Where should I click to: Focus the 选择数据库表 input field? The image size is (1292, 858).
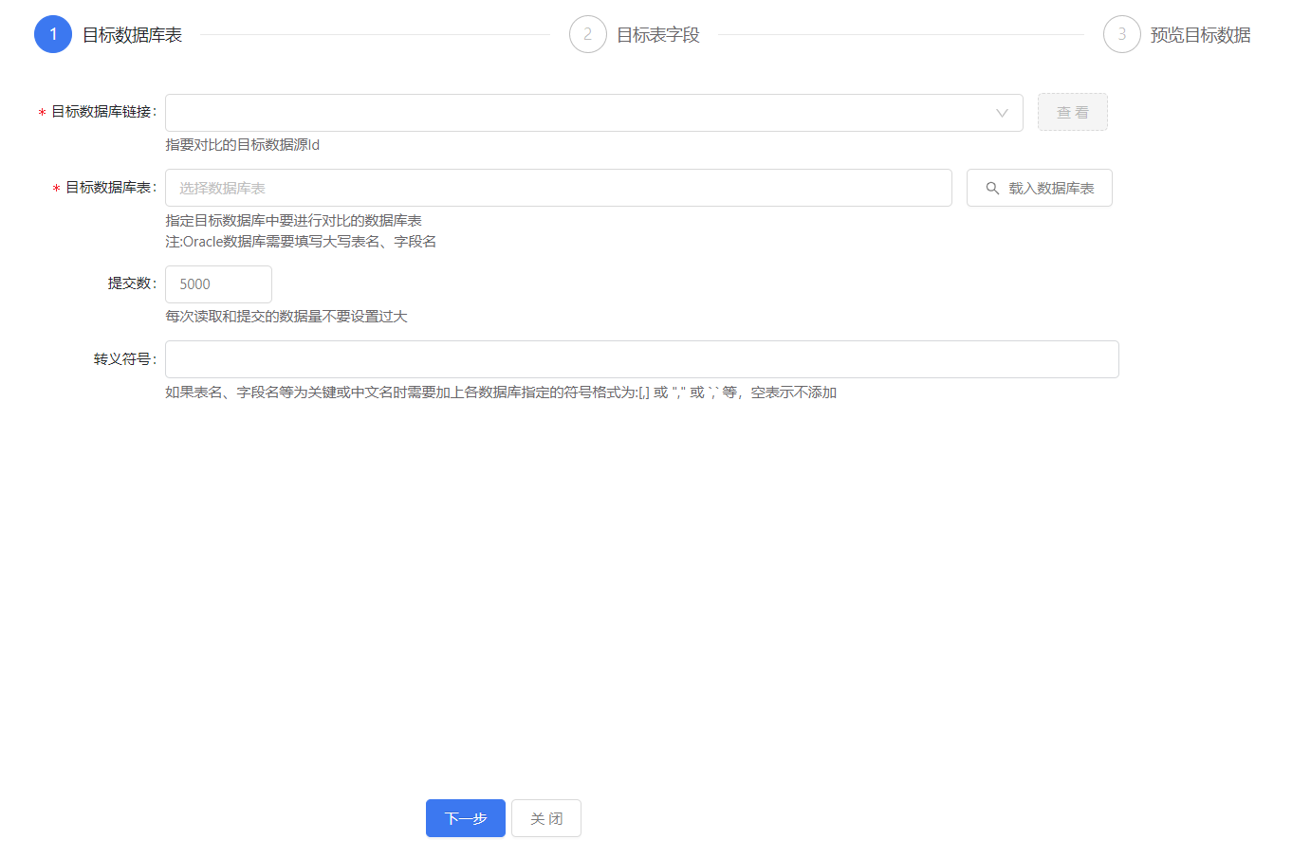tap(558, 188)
